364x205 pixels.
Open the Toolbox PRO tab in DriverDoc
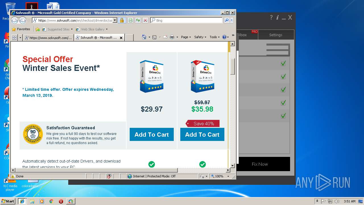pos(247,35)
